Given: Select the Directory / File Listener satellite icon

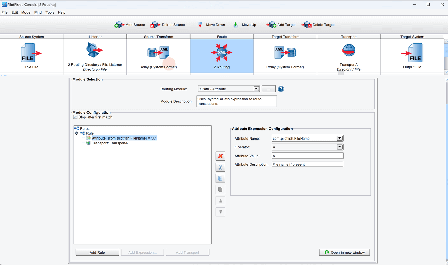Looking at the screenshot, I should pyautogui.click(x=95, y=51).
